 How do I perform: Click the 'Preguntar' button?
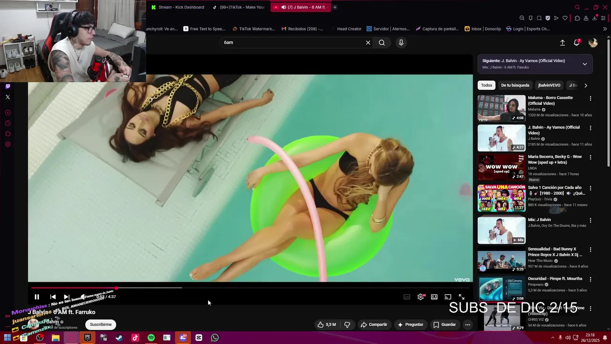(x=411, y=324)
